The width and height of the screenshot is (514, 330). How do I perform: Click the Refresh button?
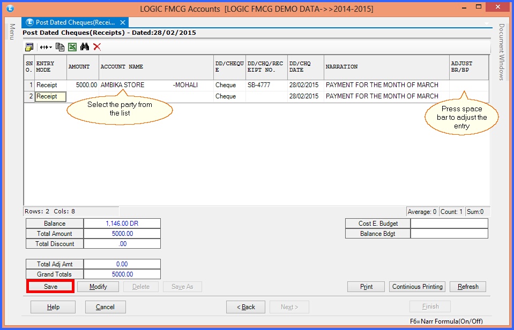click(x=467, y=287)
